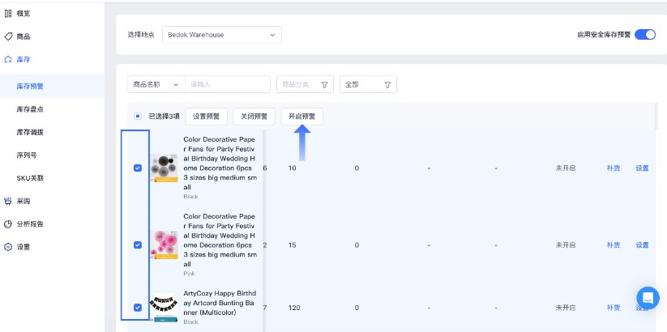Open the Bedok Warehouse location dropdown

click(x=221, y=35)
